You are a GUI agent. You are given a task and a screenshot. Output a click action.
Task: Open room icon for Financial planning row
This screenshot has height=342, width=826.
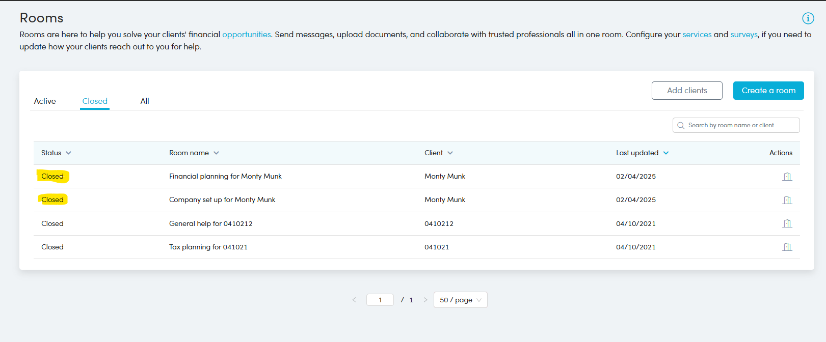coord(787,177)
